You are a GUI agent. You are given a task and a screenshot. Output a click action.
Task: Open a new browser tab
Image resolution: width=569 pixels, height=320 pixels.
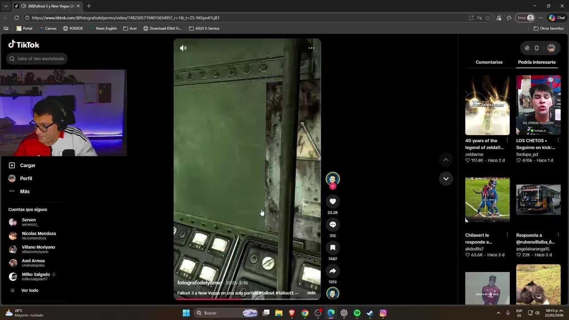coord(88,6)
